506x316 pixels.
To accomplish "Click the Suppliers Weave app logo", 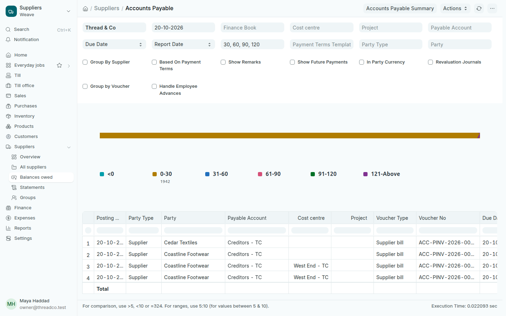I will pyautogui.click(x=11, y=11).
